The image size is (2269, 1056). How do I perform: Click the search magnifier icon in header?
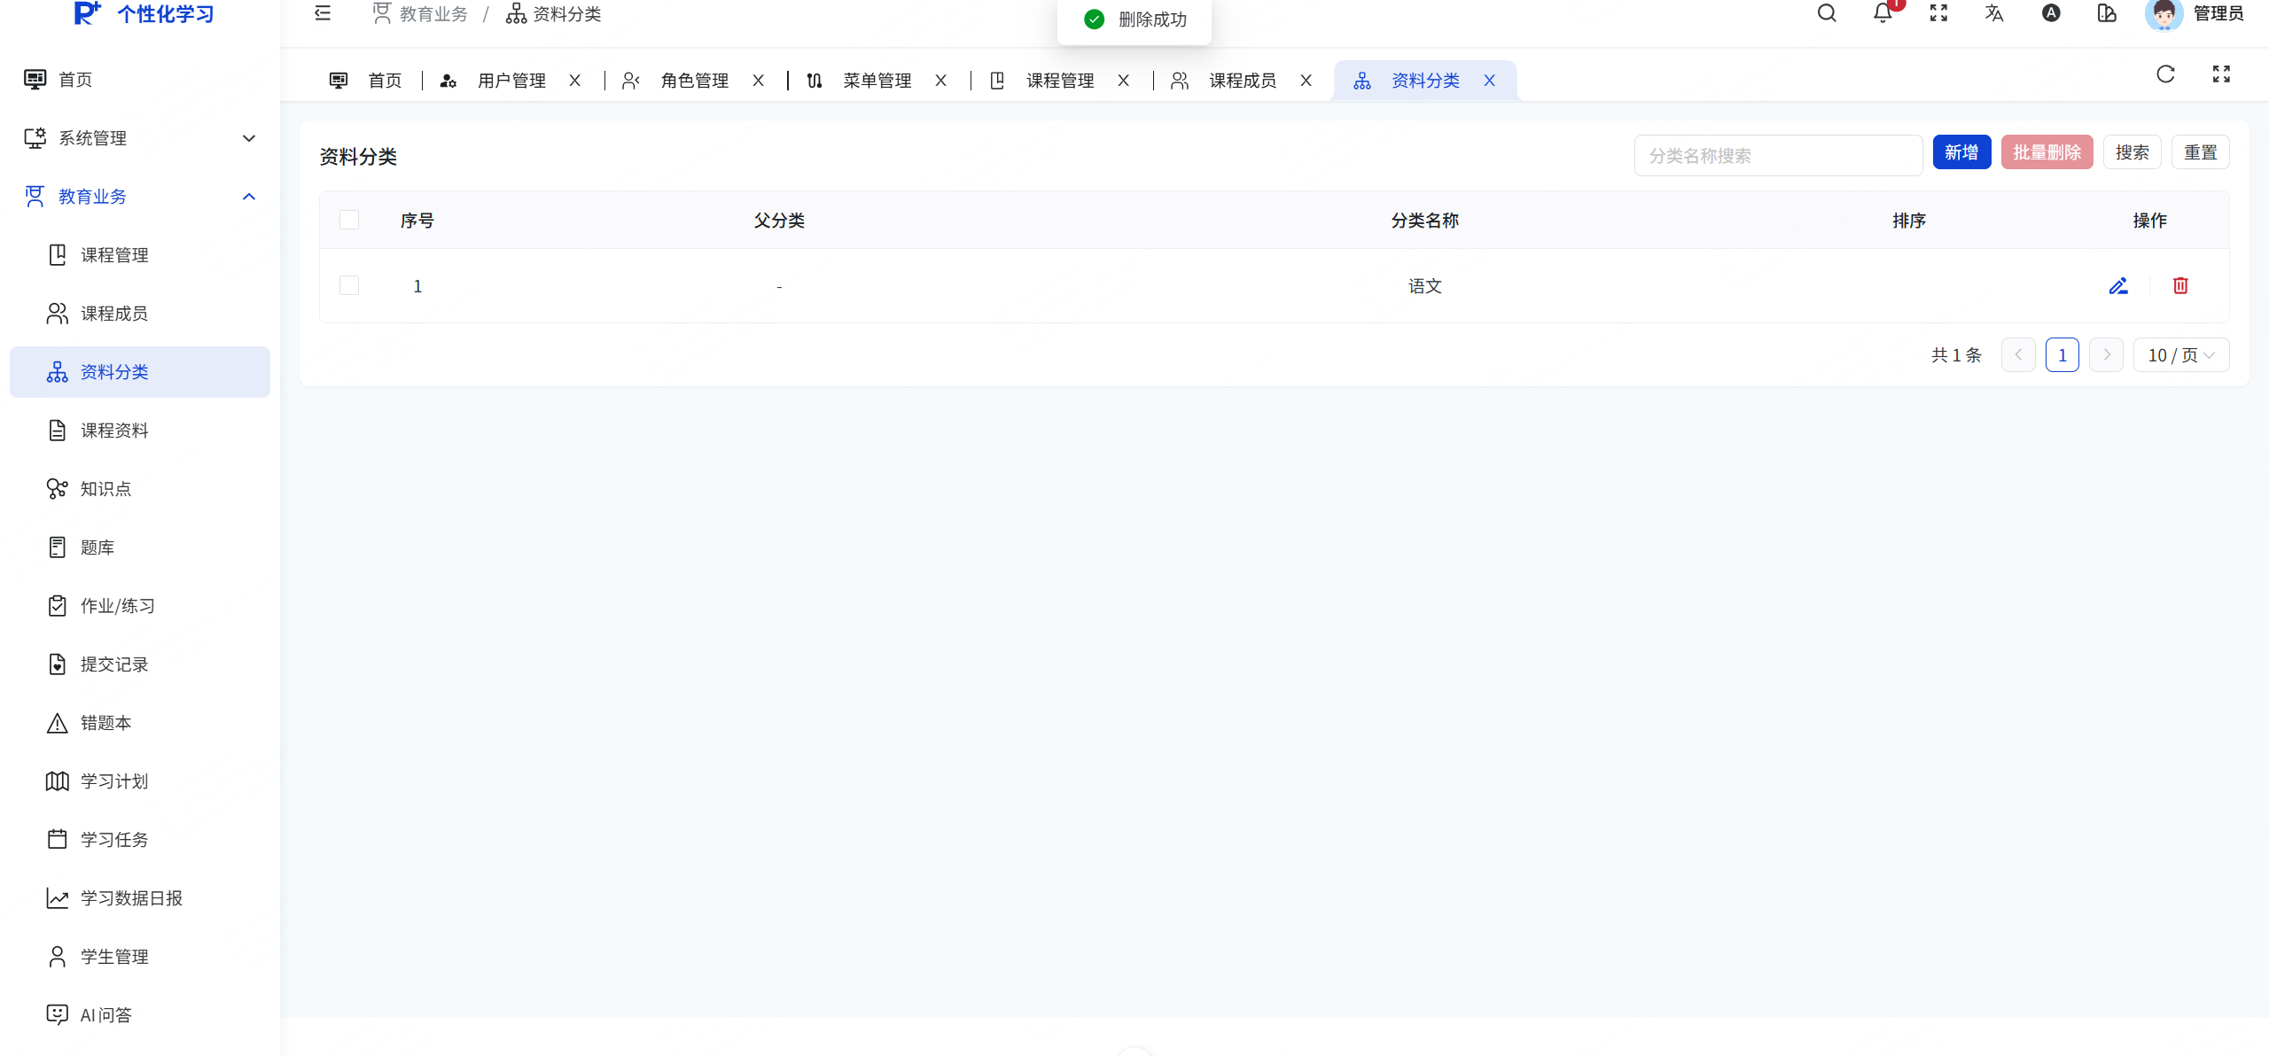pyautogui.click(x=1827, y=13)
